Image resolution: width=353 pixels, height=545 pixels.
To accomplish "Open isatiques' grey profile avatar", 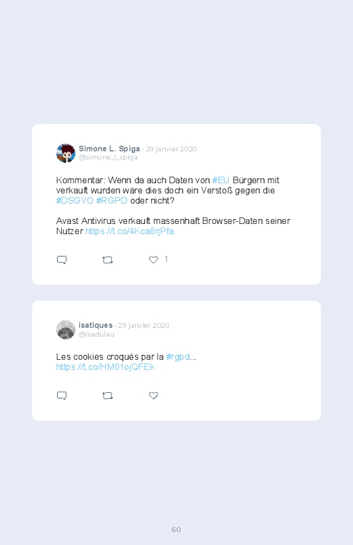I will tap(66, 330).
